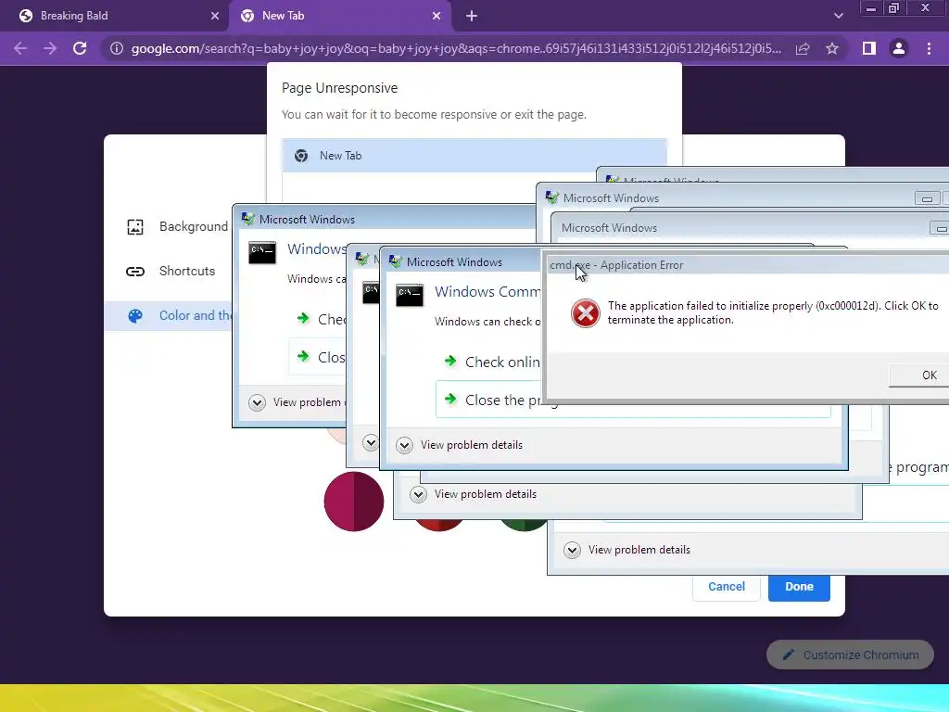949x712 pixels.
Task: Click the 'Windows Comm' heading in front dialog
Action: 487,292
